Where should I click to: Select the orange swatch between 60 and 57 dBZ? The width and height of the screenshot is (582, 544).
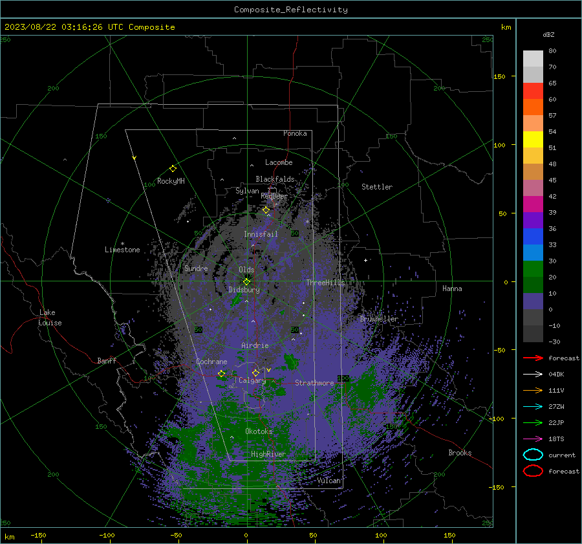pyautogui.click(x=533, y=107)
